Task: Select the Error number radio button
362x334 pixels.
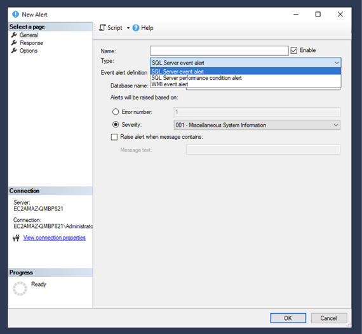Action: coord(116,112)
